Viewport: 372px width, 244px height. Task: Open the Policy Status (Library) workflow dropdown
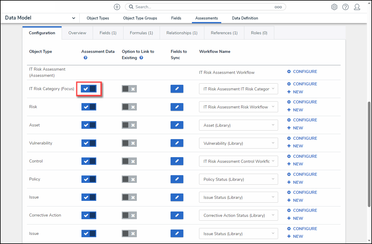[x=238, y=179]
